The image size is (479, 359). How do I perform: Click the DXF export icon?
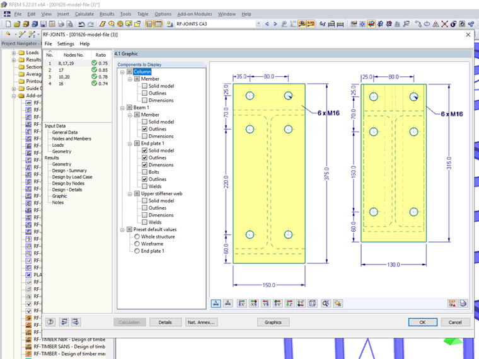point(452,303)
